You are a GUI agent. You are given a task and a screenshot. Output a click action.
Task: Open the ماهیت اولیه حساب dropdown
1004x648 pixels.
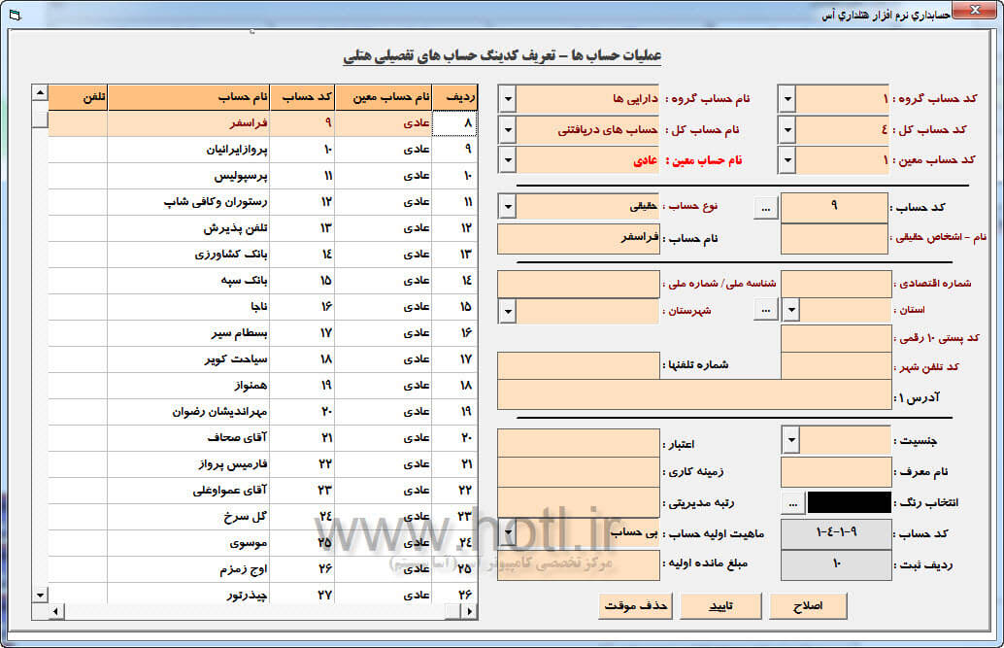coord(507,530)
